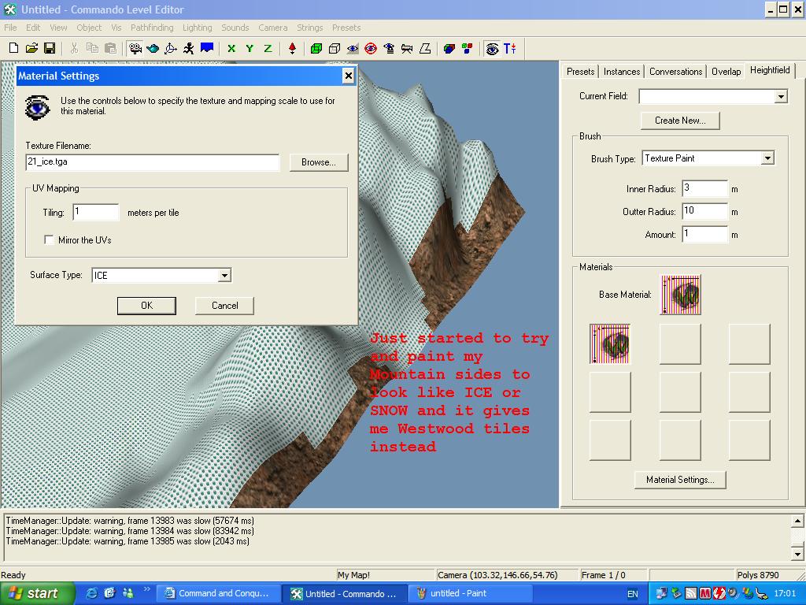This screenshot has width=806, height=605.
Task: Click the Inner Radius input field
Action: coord(704,188)
